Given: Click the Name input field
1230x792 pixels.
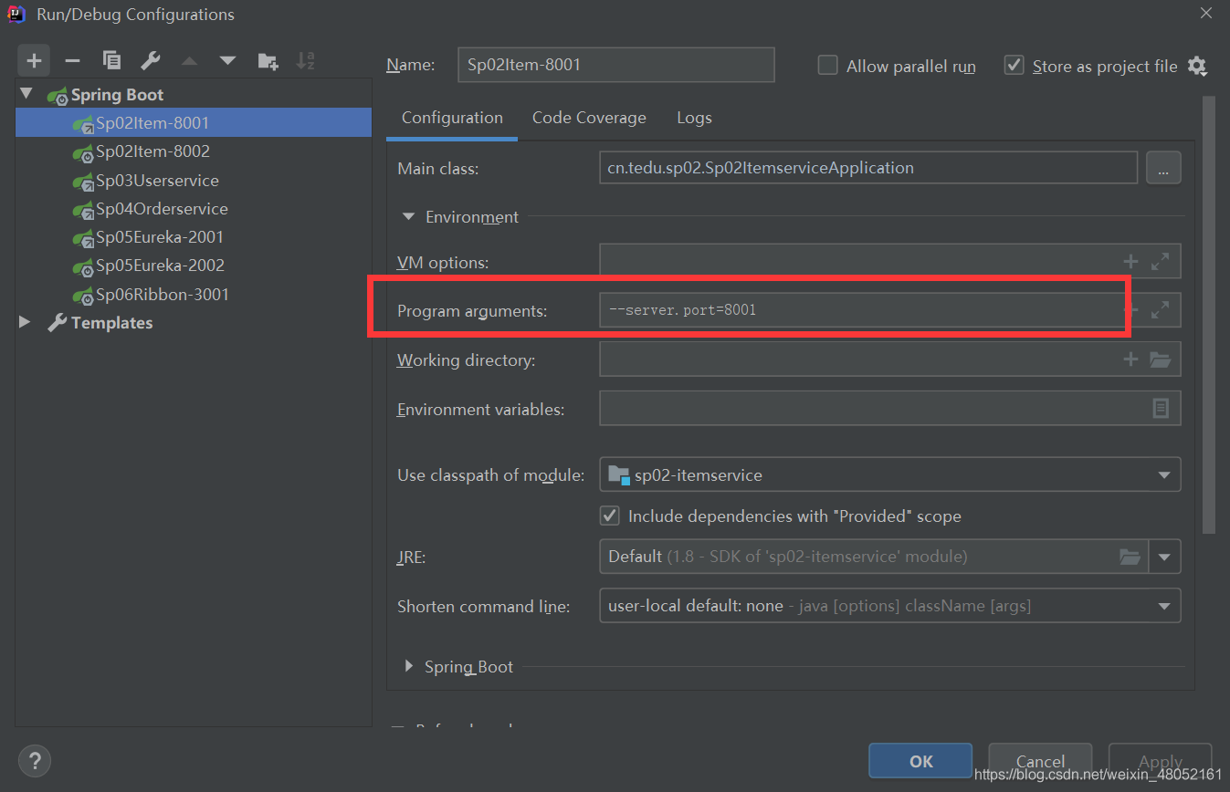Looking at the screenshot, I should (615, 65).
